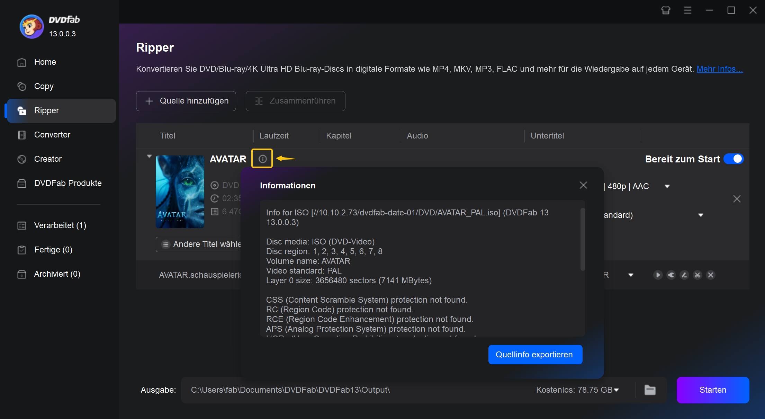The height and width of the screenshot is (419, 765).
Task: Click the info icon next to AVATAR
Action: click(262, 159)
